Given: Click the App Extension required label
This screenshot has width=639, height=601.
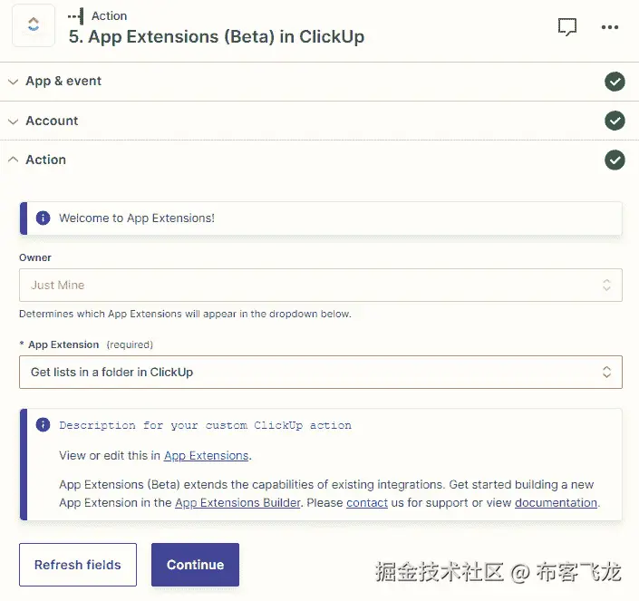Looking at the screenshot, I should click(x=86, y=344).
